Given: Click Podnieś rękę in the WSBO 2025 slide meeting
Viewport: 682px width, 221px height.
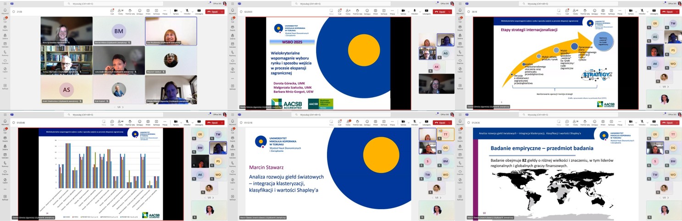Looking at the screenshot, I should point(358,11).
